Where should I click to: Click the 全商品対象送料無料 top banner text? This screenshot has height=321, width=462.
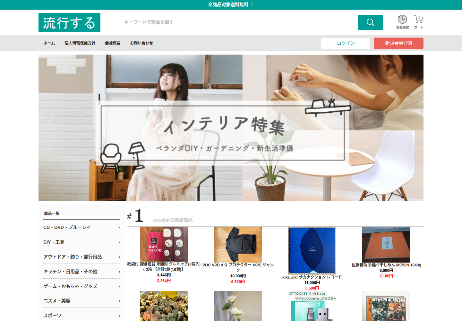(x=231, y=4)
